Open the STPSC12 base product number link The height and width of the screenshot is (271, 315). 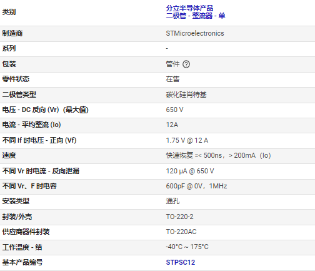pyautogui.click(x=181, y=262)
